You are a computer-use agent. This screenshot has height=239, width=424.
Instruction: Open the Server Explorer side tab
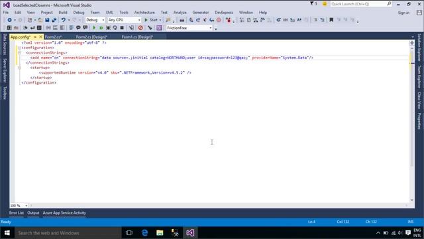coord(5,70)
